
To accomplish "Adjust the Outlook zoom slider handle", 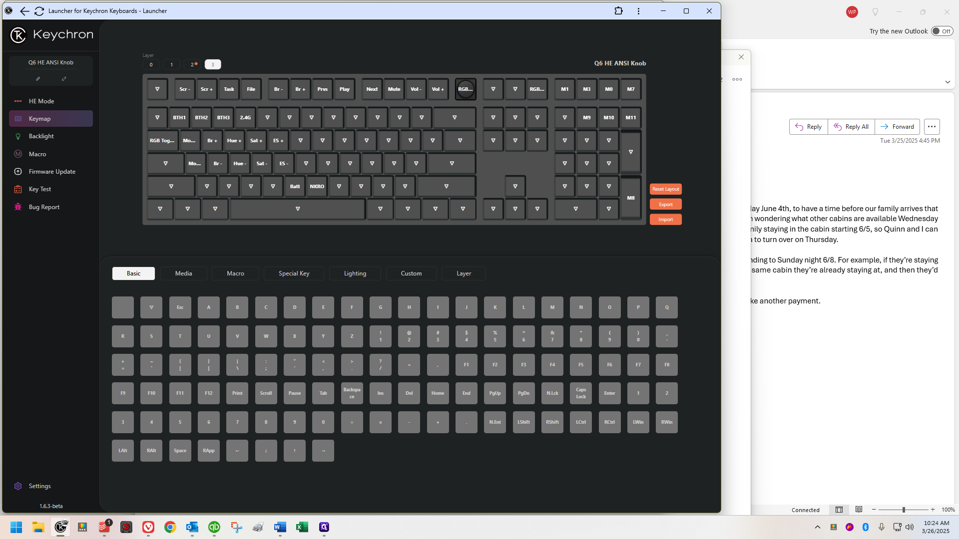I will click(903, 510).
